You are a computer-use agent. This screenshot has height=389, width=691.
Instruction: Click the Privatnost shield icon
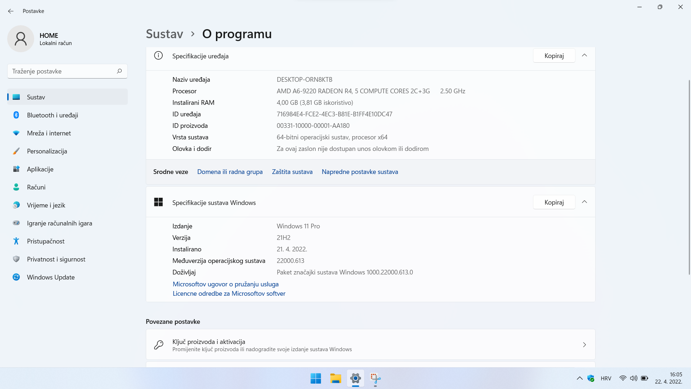pos(16,259)
